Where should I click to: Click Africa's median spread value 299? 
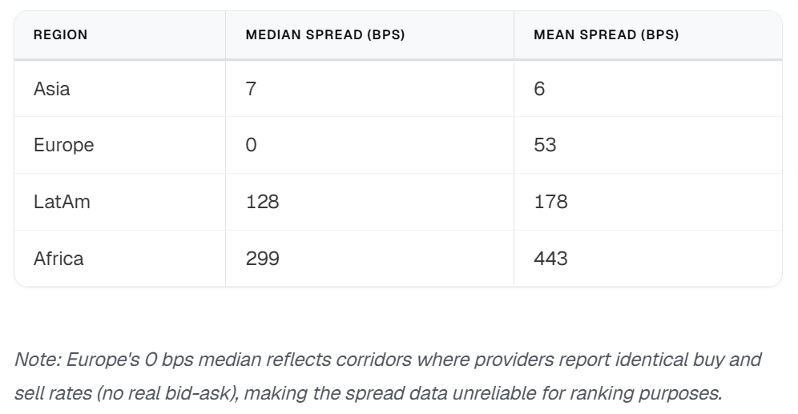[262, 259]
